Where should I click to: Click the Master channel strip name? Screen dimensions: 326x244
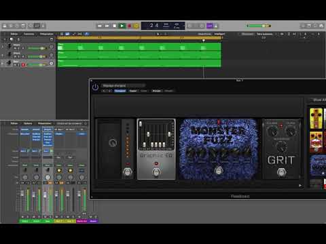(x=93, y=221)
